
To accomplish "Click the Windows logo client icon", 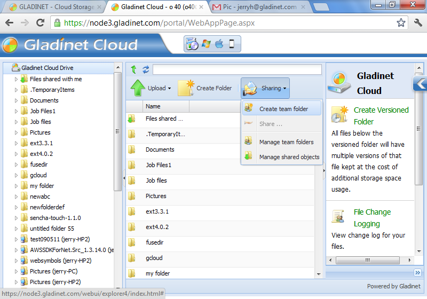I will (x=206, y=44).
